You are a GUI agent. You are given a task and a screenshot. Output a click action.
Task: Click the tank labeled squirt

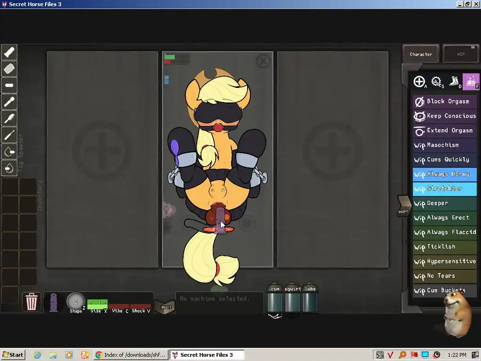pyautogui.click(x=293, y=297)
